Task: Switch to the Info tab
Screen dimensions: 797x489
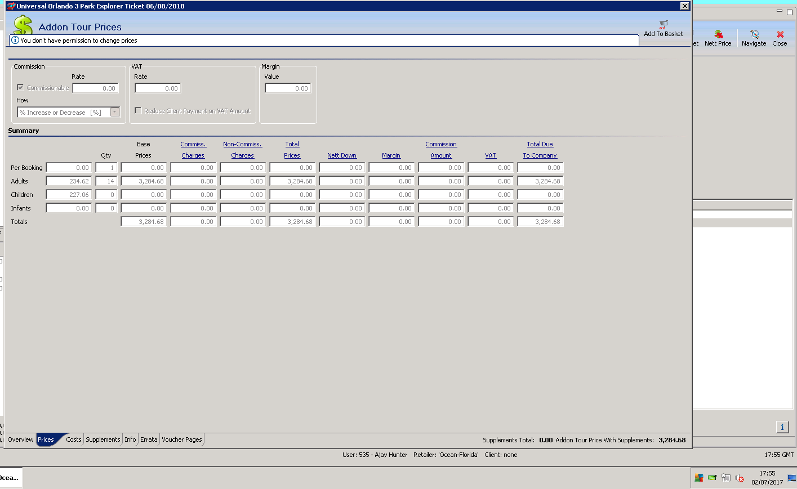Action: click(130, 439)
